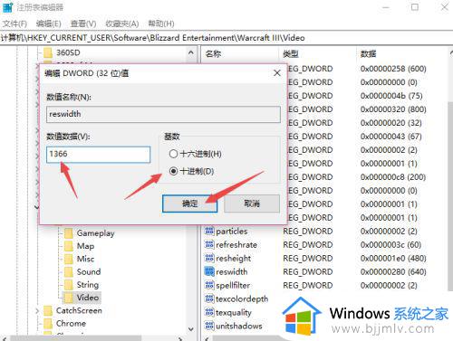Confirm with the 确定 button
The image size is (453, 341).
(189, 204)
